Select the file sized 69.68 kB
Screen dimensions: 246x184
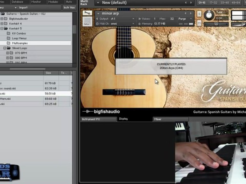pyautogui.click(x=36, y=99)
